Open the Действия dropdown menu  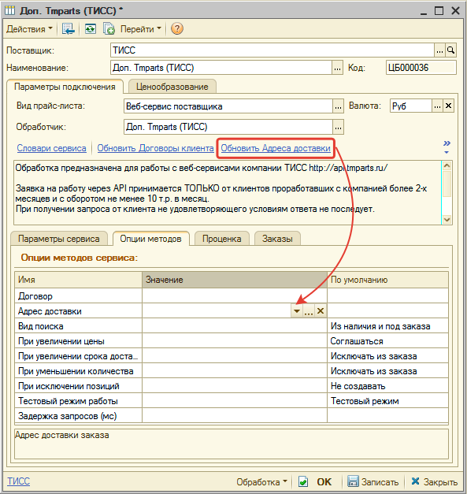click(x=29, y=29)
